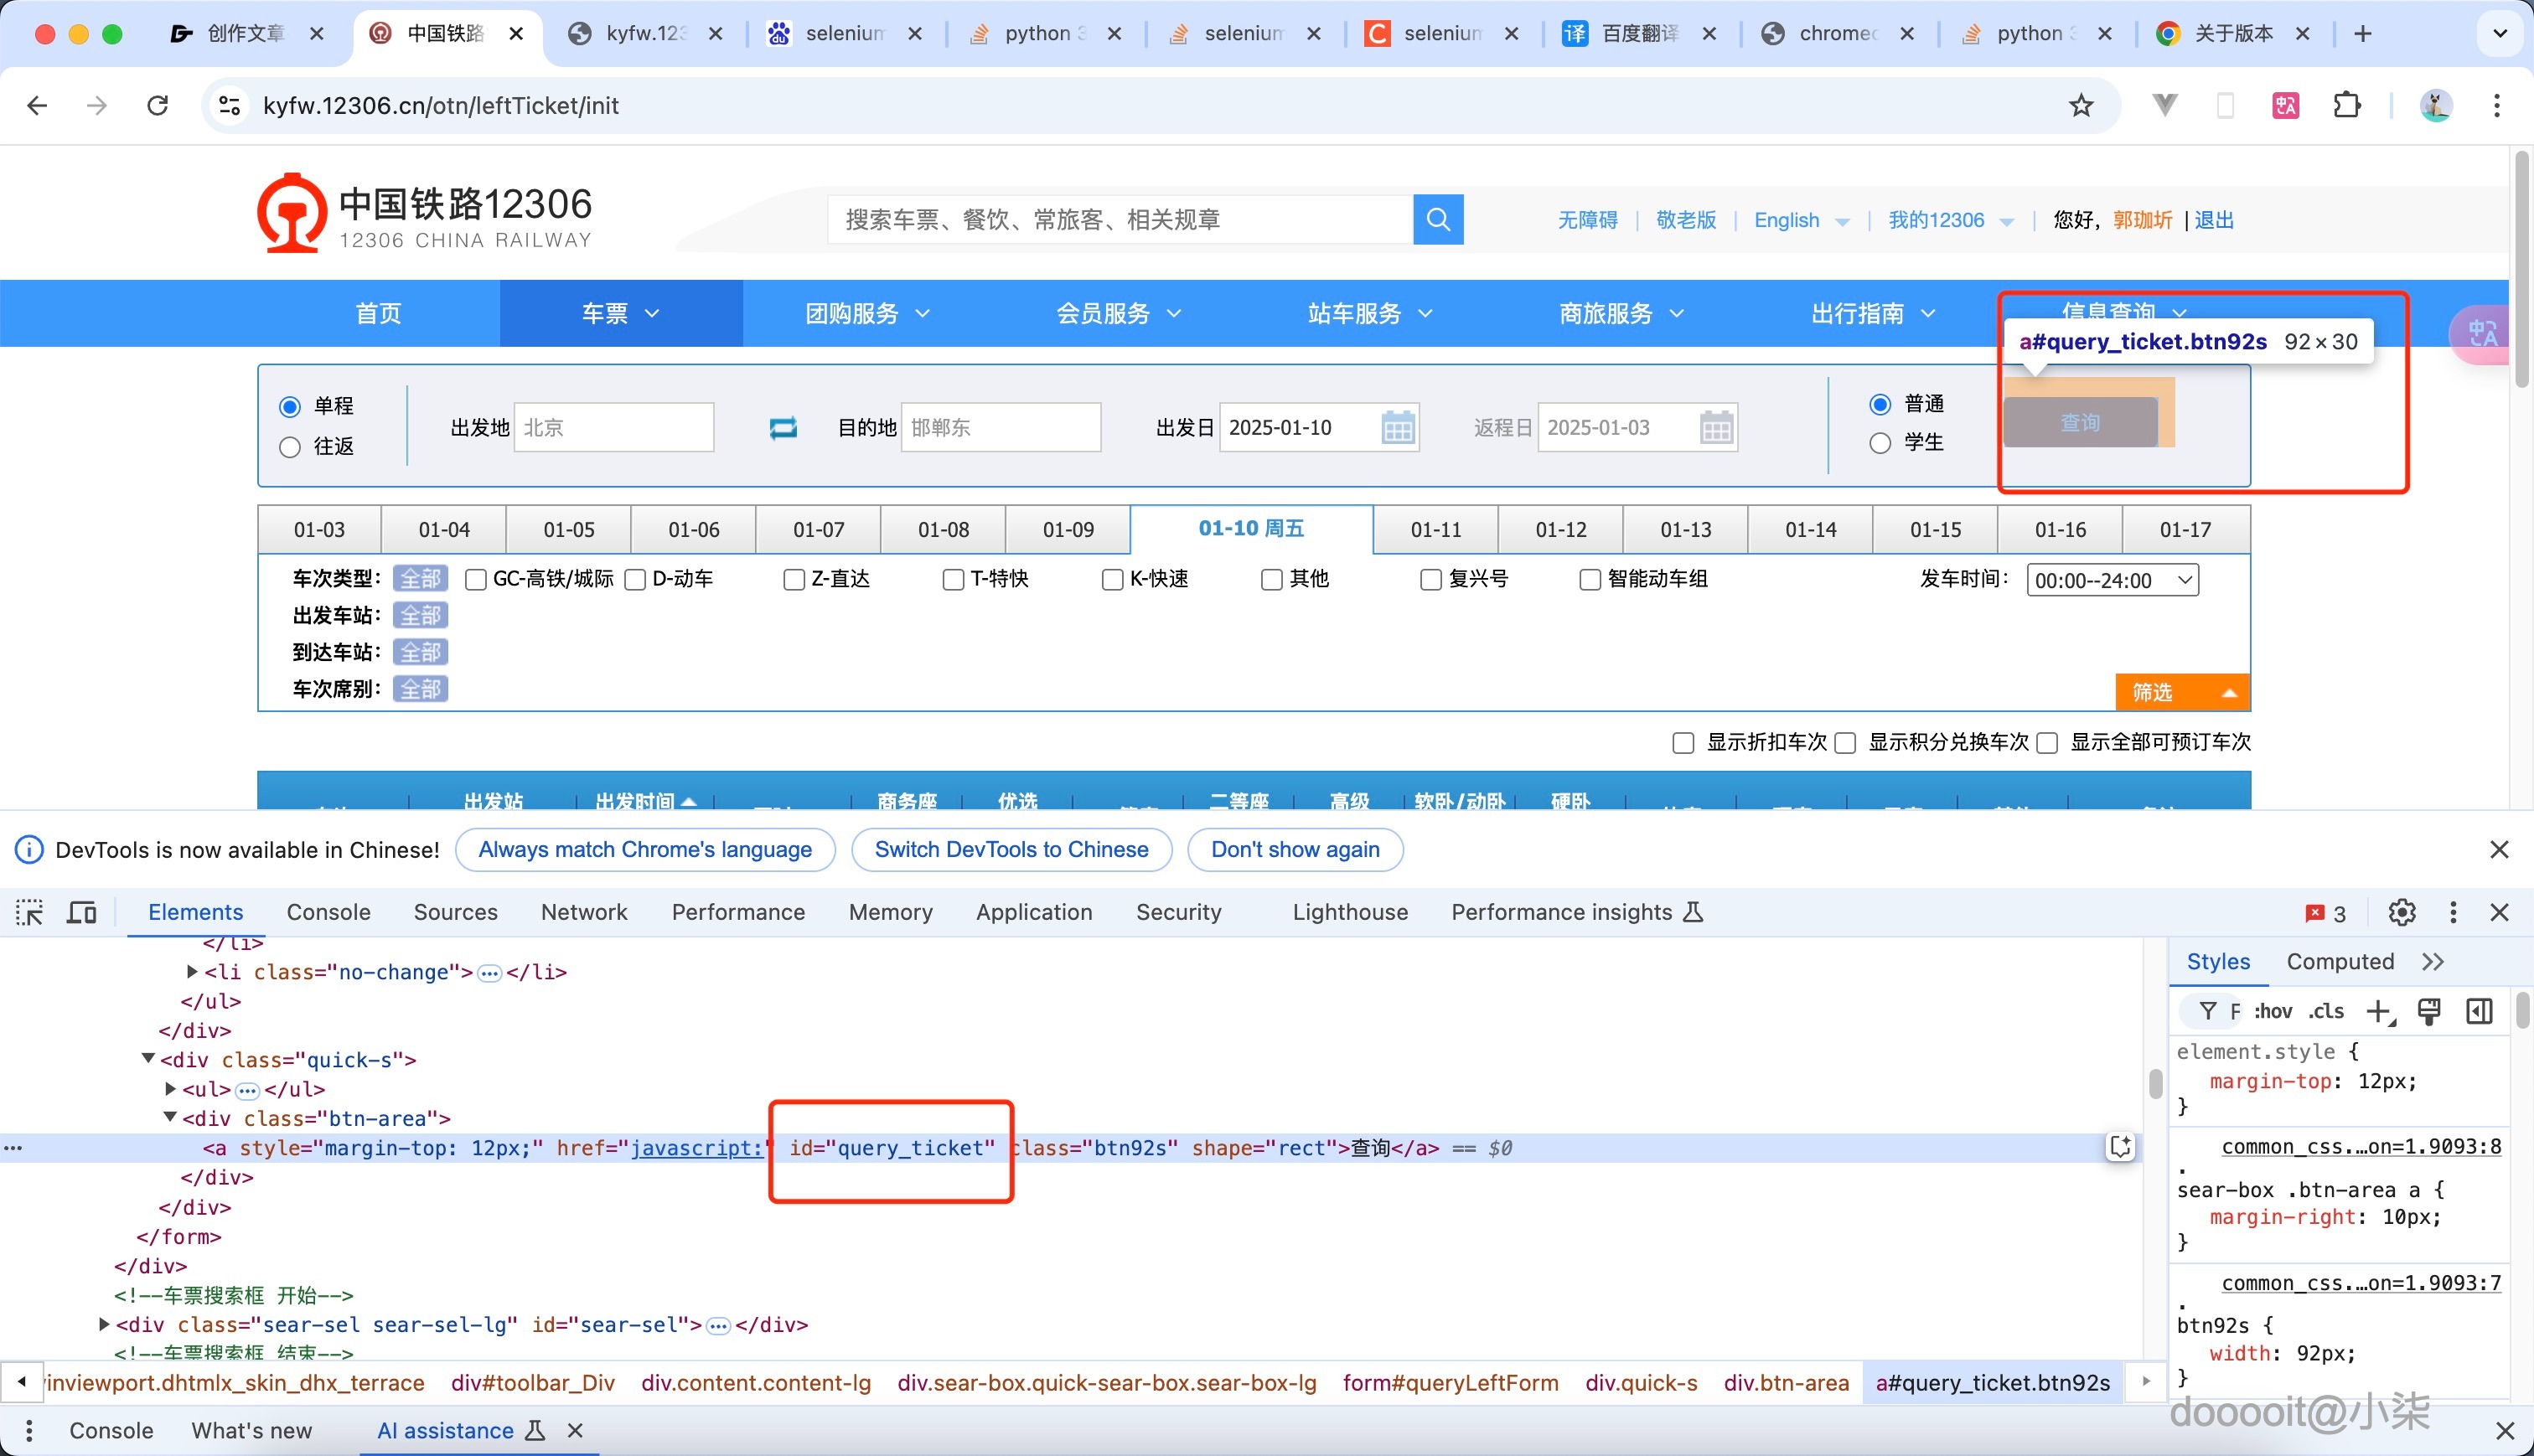
Task: Click the blue search magnifier button
Action: tap(1438, 219)
